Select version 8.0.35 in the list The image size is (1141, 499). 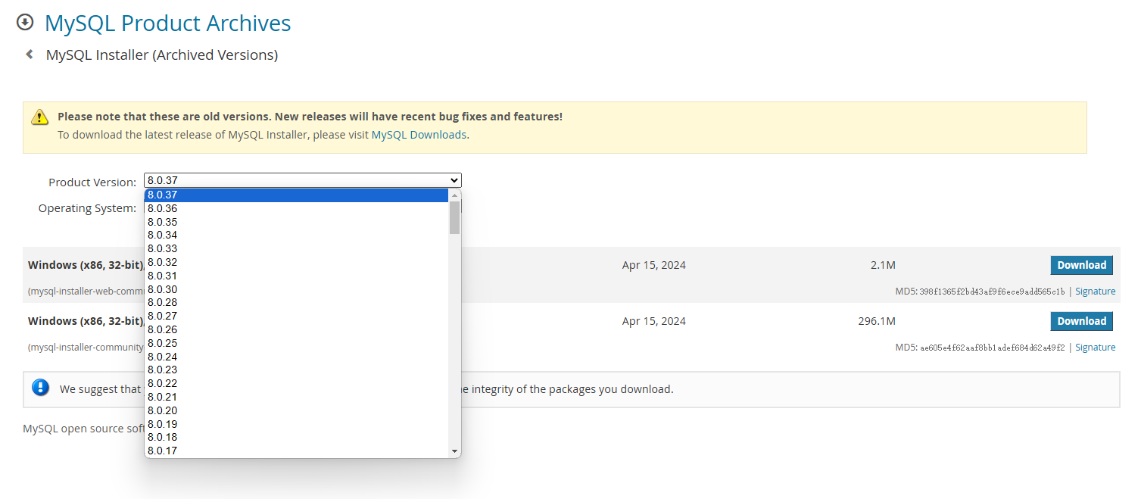[296, 222]
